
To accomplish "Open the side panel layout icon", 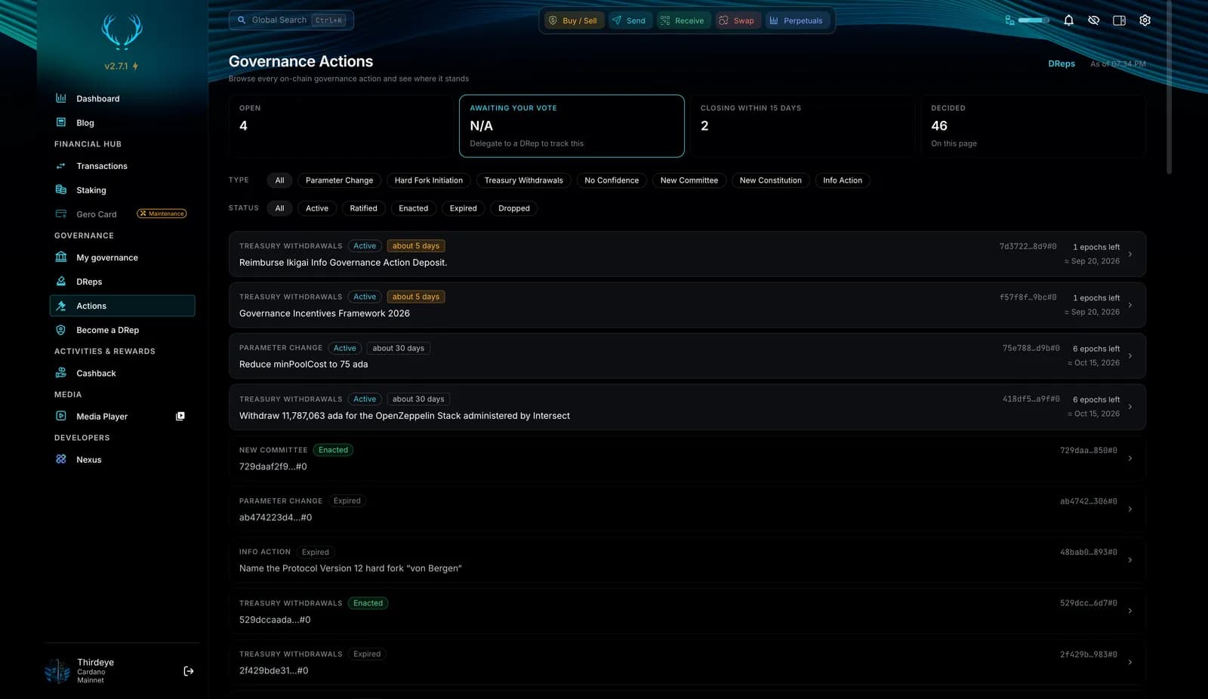I will [1119, 20].
